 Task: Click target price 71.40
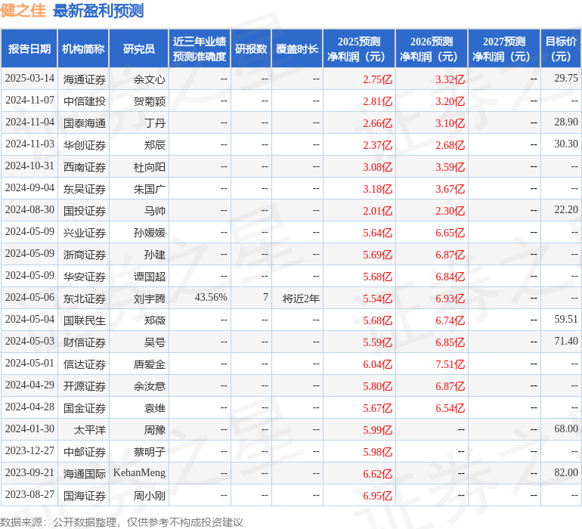pyautogui.click(x=566, y=341)
